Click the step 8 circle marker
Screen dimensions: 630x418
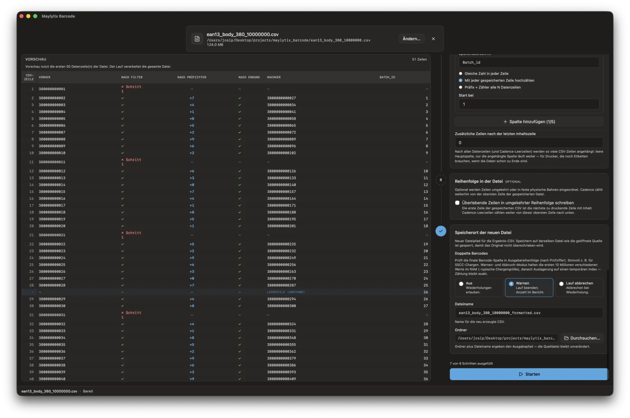(x=441, y=180)
